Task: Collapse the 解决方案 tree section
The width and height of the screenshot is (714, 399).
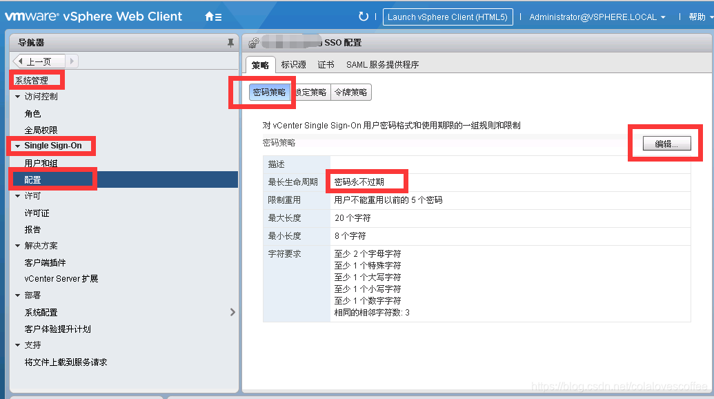Action: [17, 246]
